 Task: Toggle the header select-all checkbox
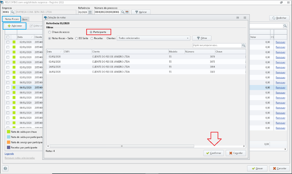point(8,37)
